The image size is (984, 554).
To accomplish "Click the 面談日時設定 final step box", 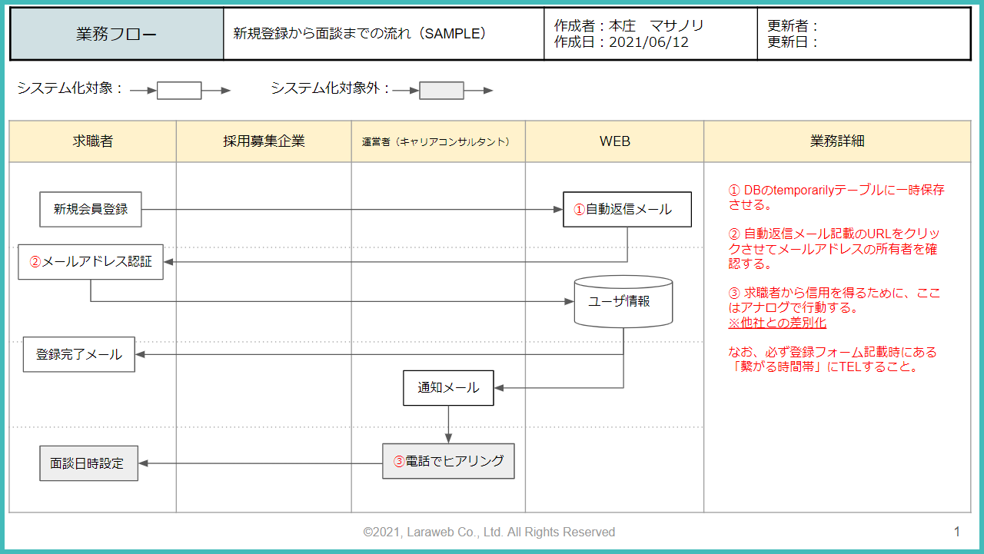I will (x=88, y=463).
